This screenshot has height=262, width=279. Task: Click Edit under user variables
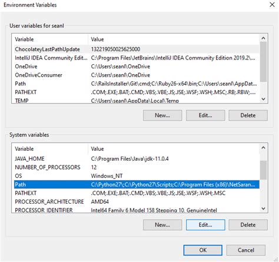[205, 115]
